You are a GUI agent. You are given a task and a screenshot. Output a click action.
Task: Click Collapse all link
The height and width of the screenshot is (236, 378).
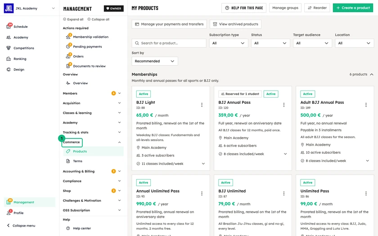[x=98, y=19]
